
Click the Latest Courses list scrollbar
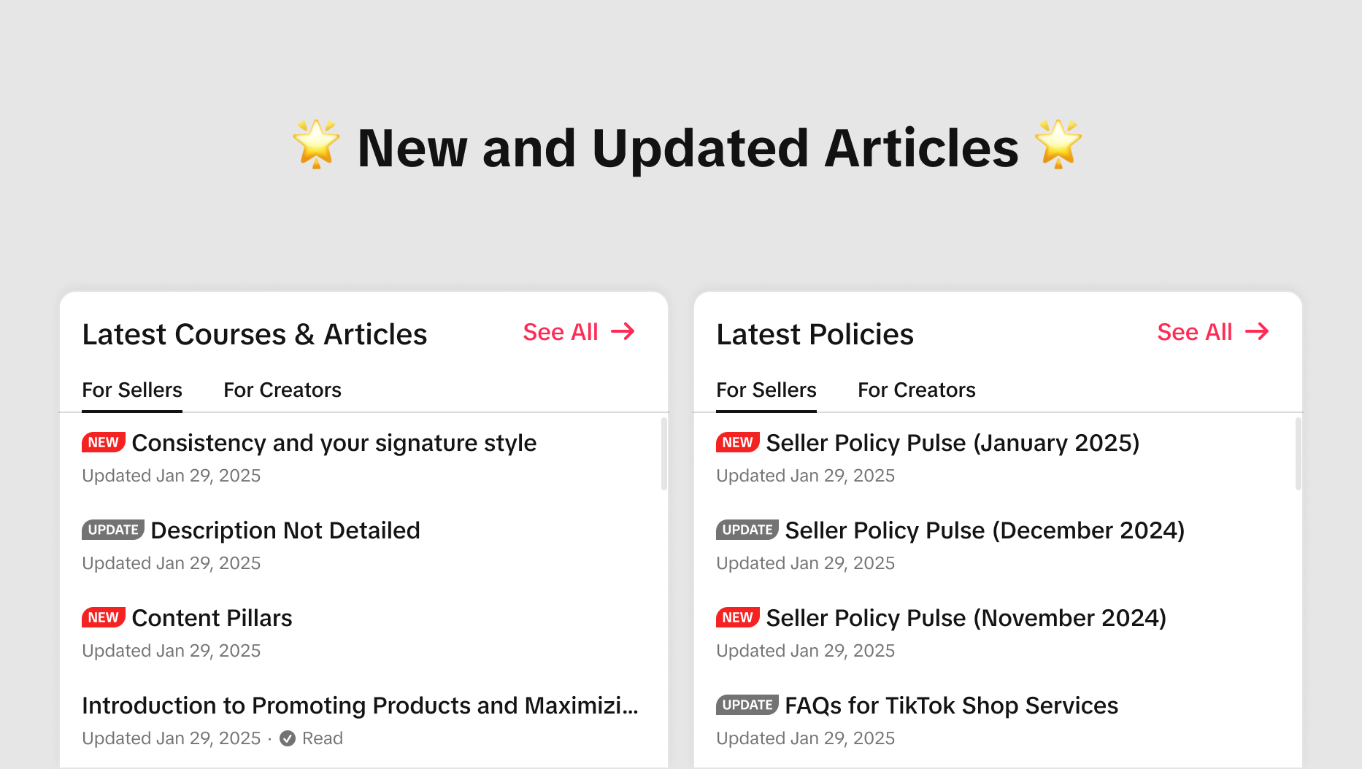pos(663,454)
